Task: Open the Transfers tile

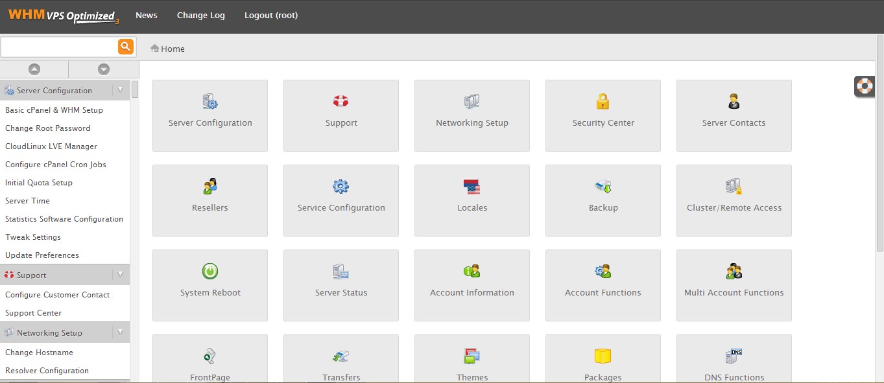Action: click(341, 358)
